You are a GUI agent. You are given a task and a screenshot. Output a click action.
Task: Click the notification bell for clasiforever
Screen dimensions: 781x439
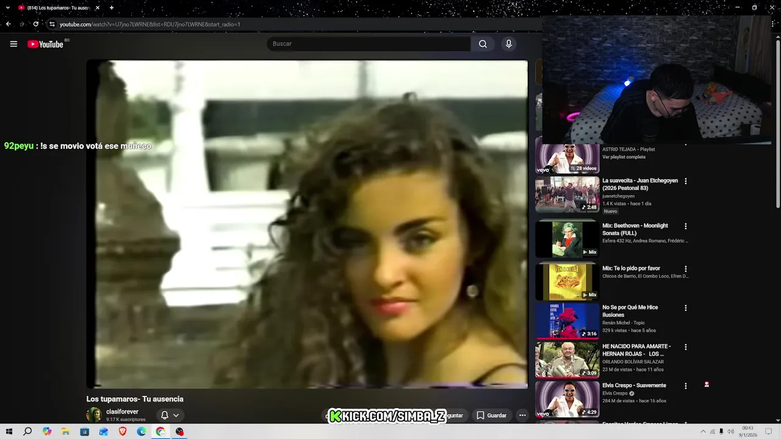point(165,415)
